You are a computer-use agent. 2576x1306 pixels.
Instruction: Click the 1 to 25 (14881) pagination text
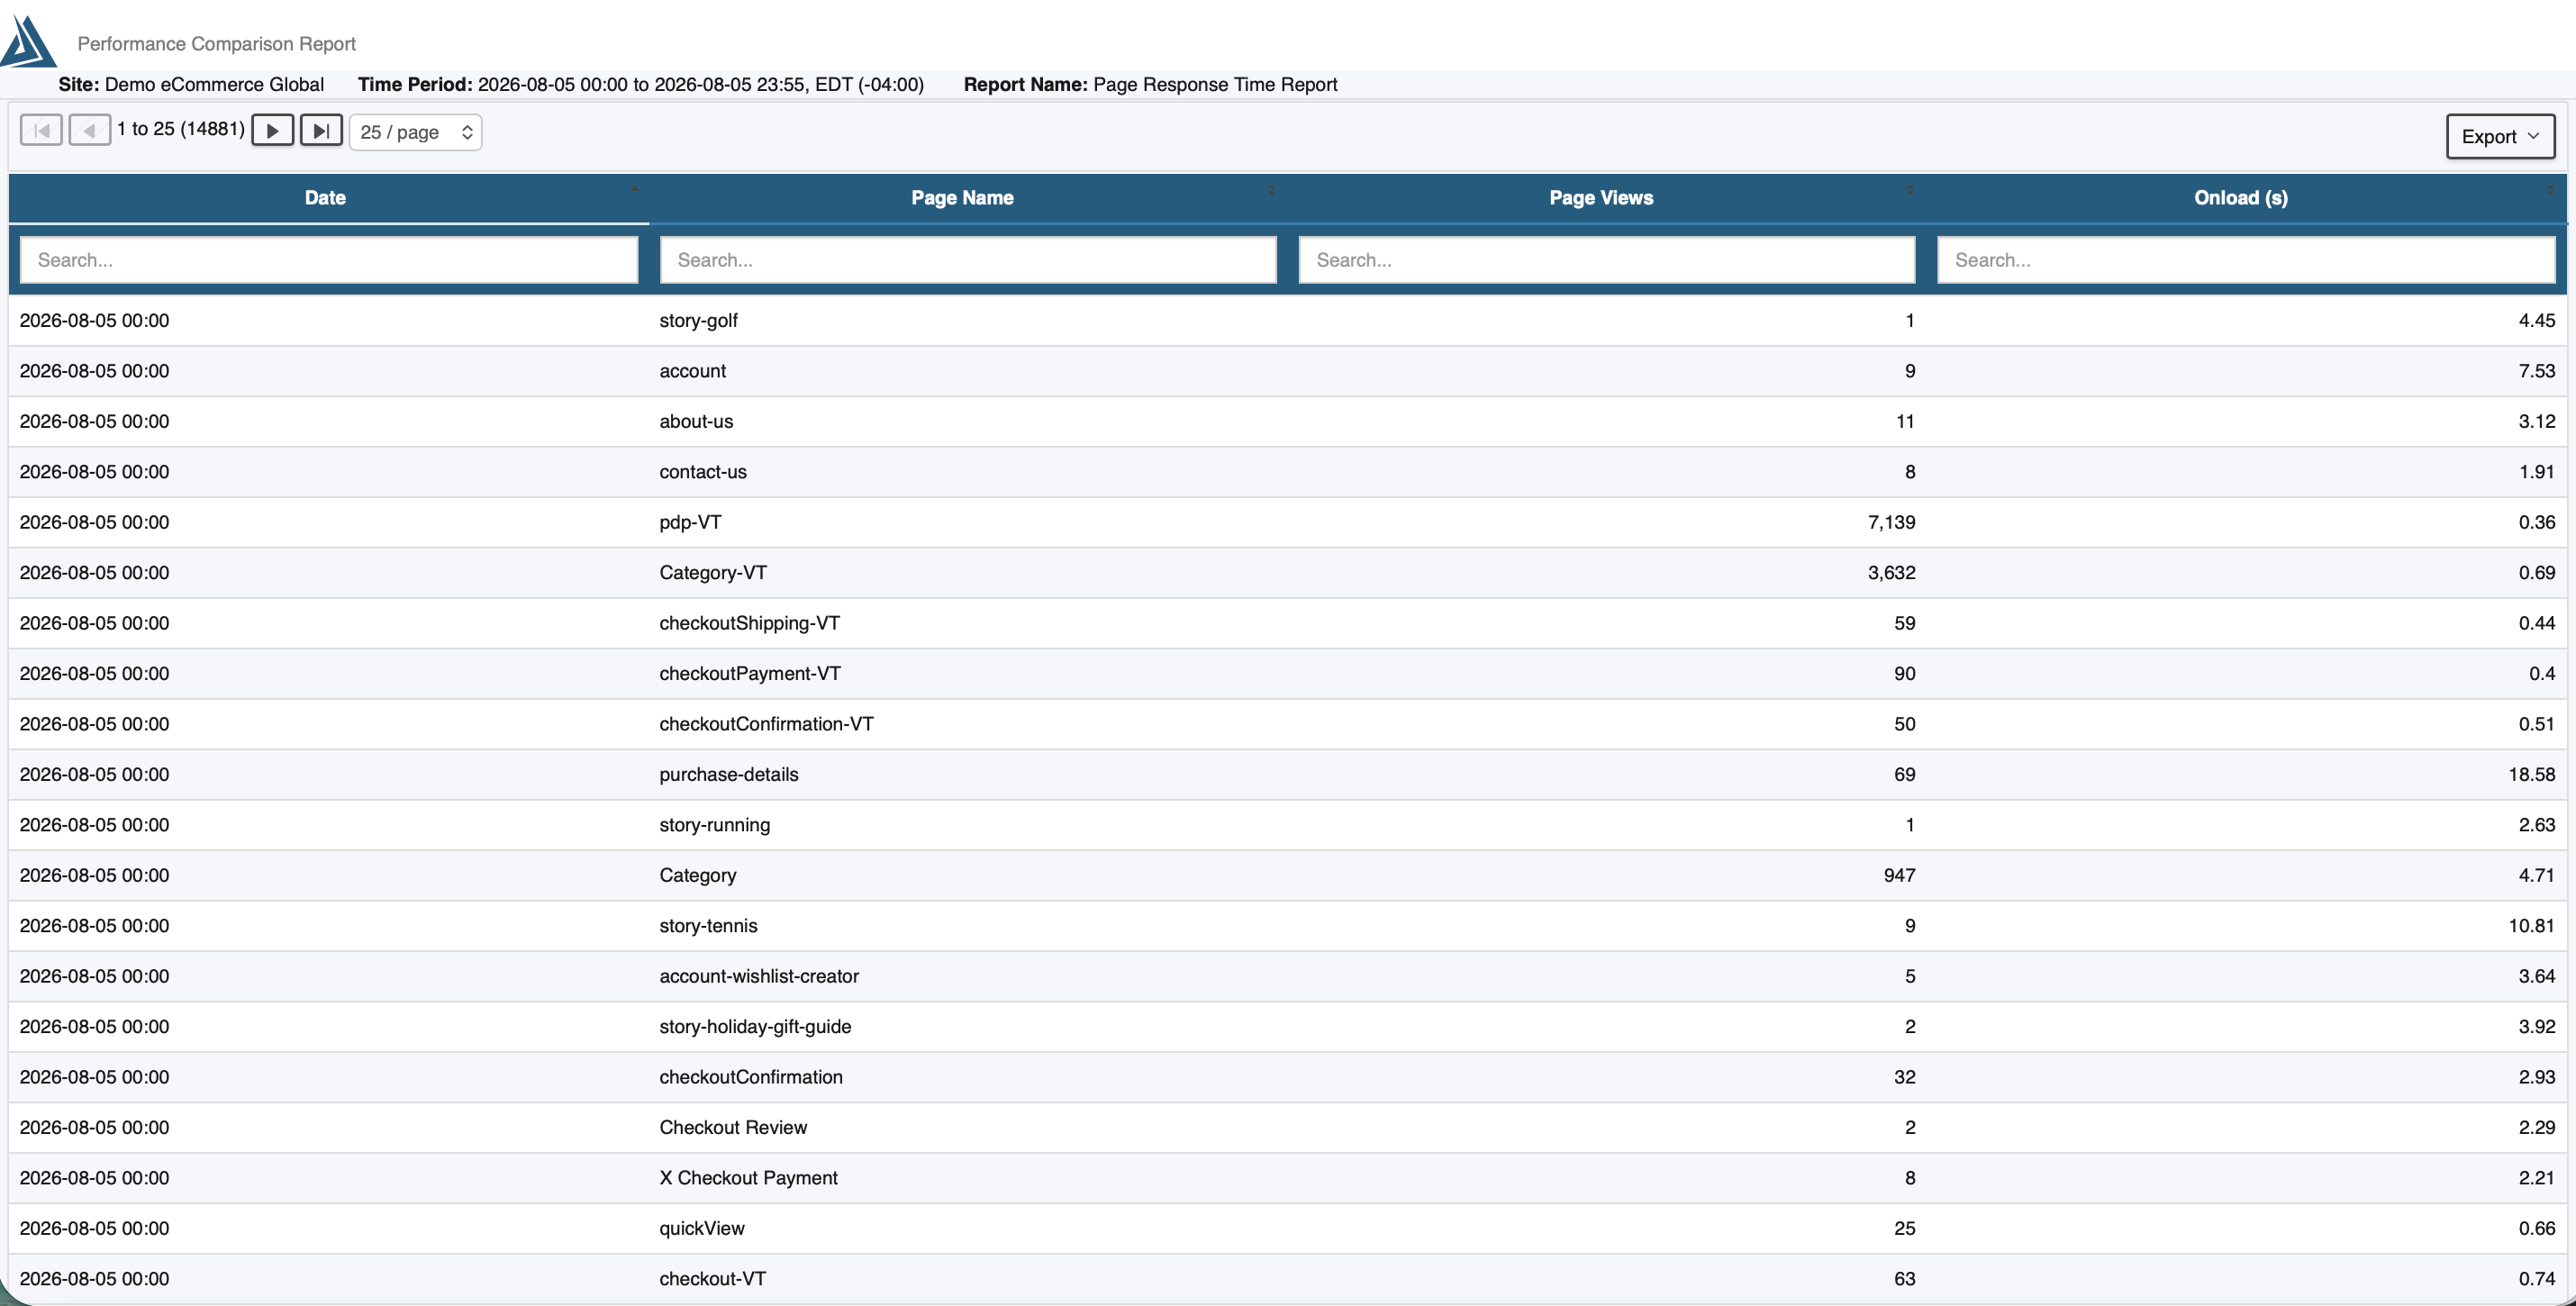point(180,129)
